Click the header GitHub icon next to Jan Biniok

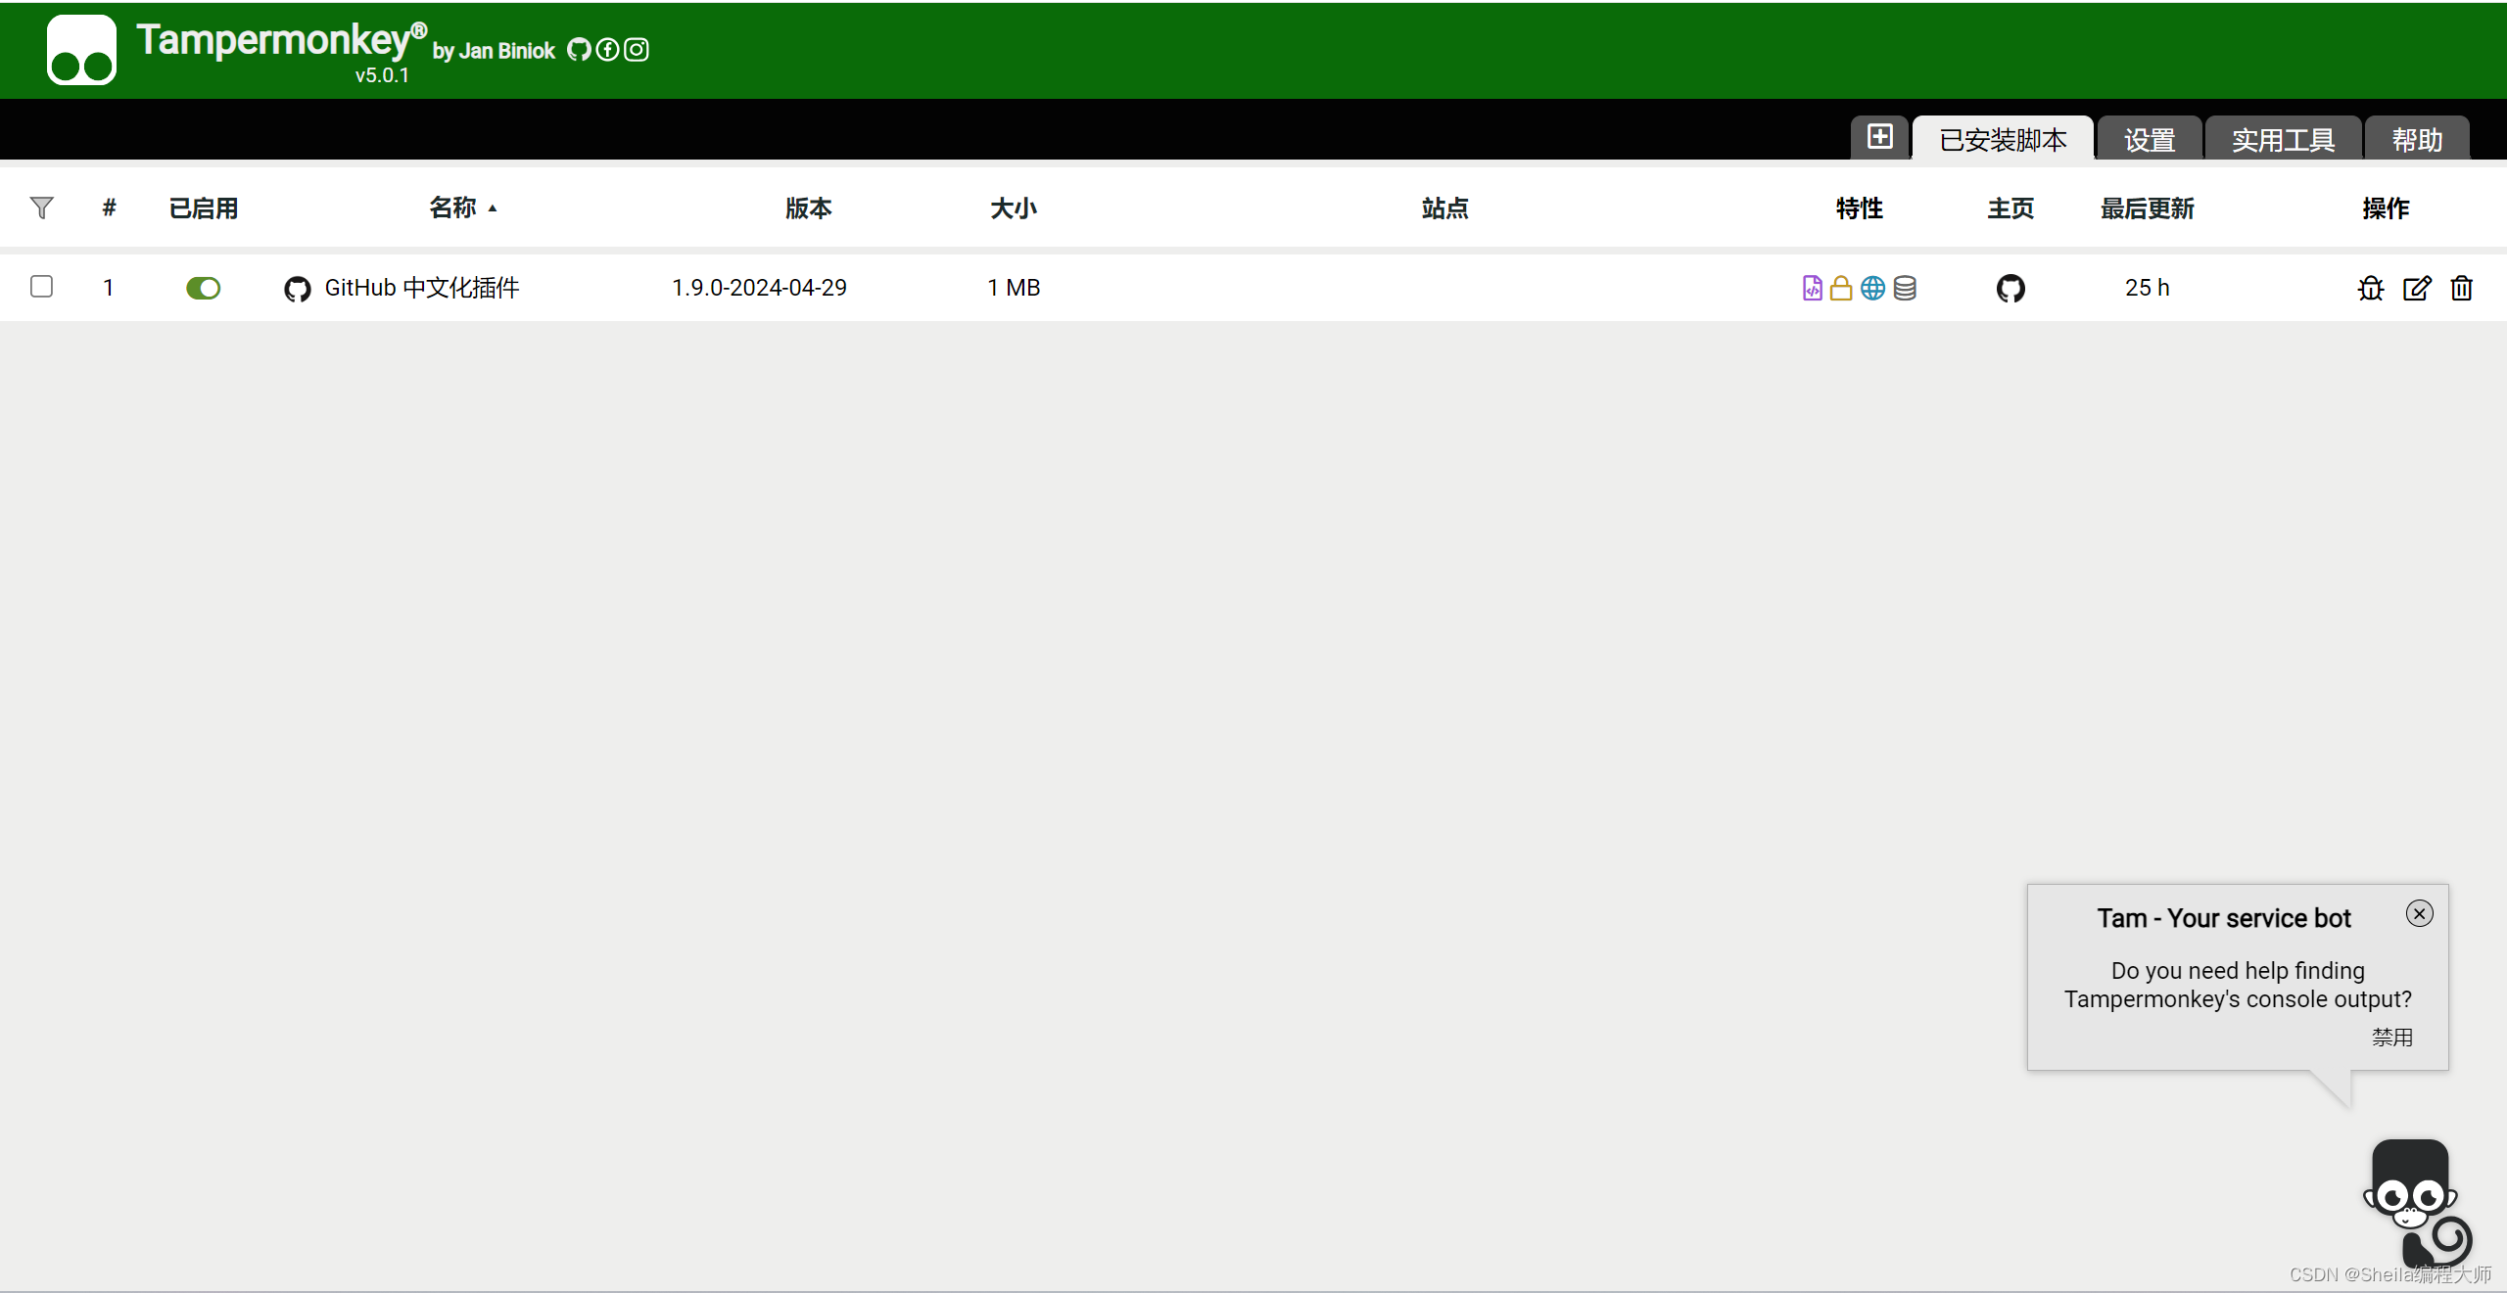(x=579, y=50)
